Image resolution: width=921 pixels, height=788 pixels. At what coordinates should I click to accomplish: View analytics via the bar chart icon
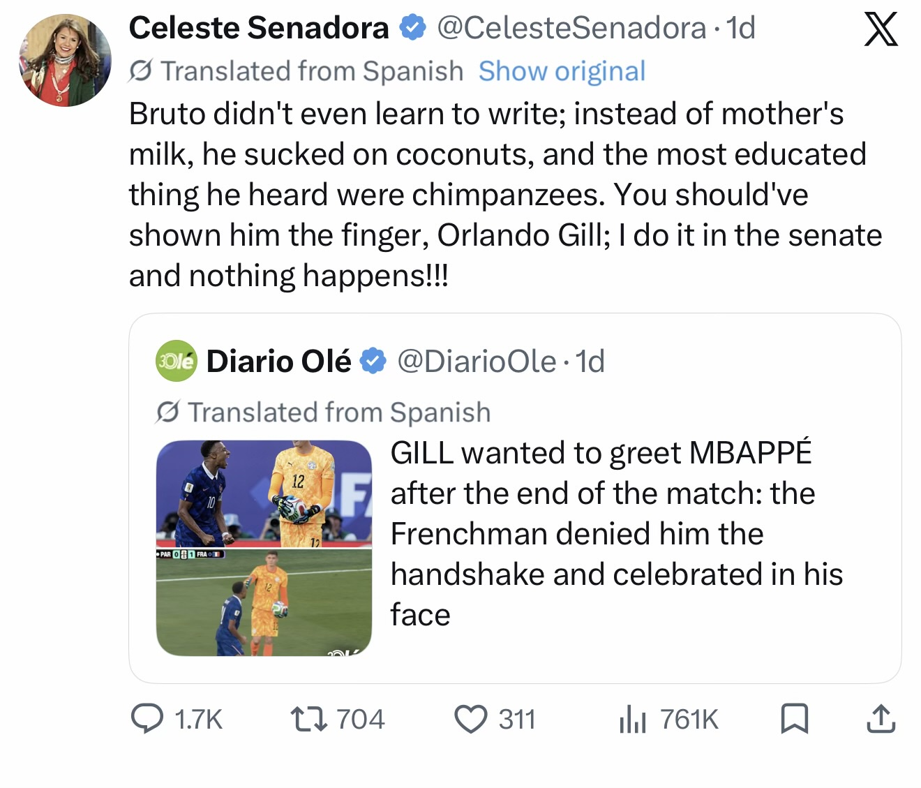coord(633,720)
